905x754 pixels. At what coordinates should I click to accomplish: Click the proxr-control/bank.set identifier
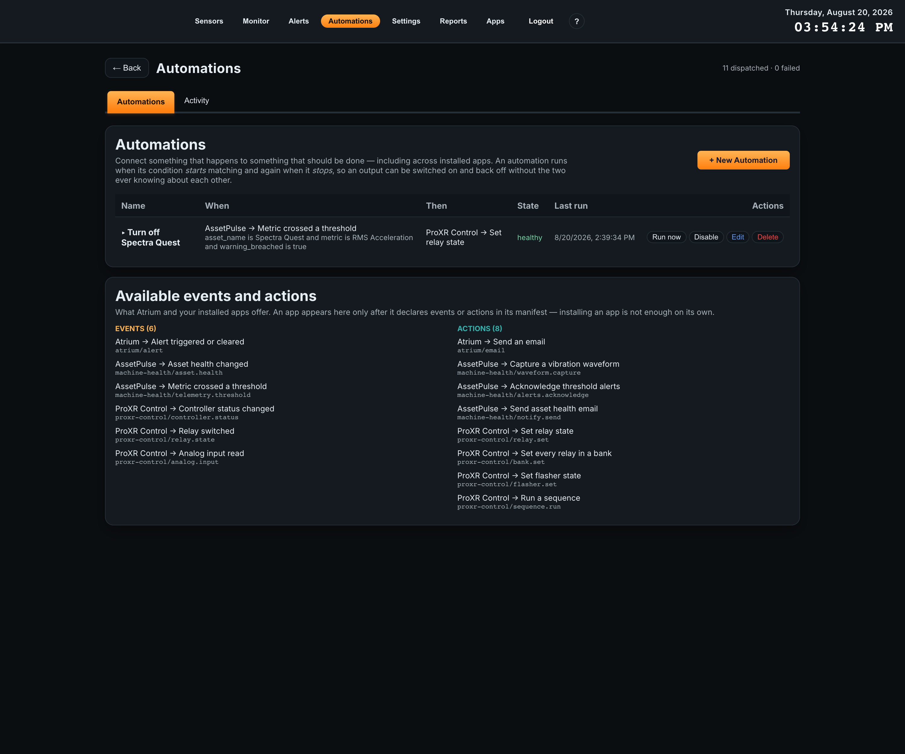pos(501,462)
